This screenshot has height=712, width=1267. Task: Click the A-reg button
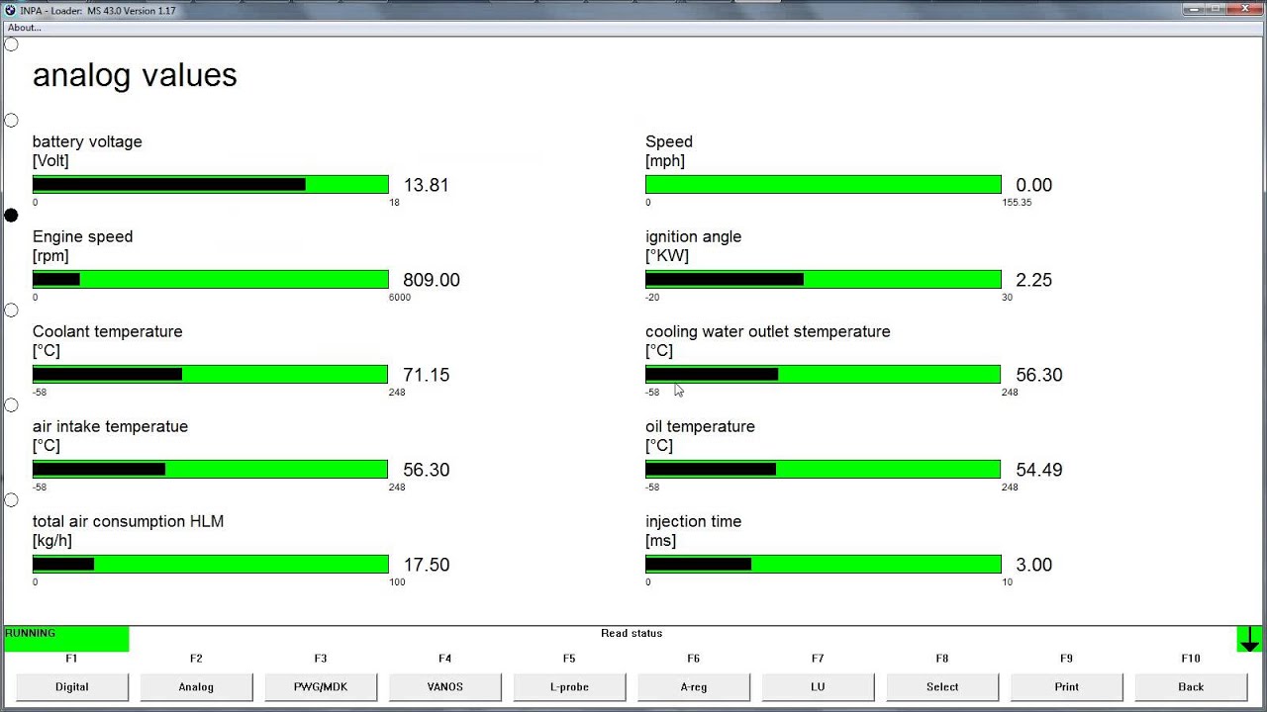click(x=694, y=686)
